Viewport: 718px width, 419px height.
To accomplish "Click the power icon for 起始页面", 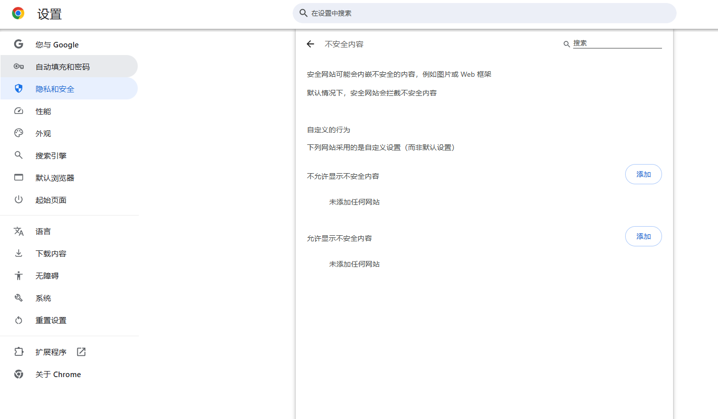I will point(19,200).
